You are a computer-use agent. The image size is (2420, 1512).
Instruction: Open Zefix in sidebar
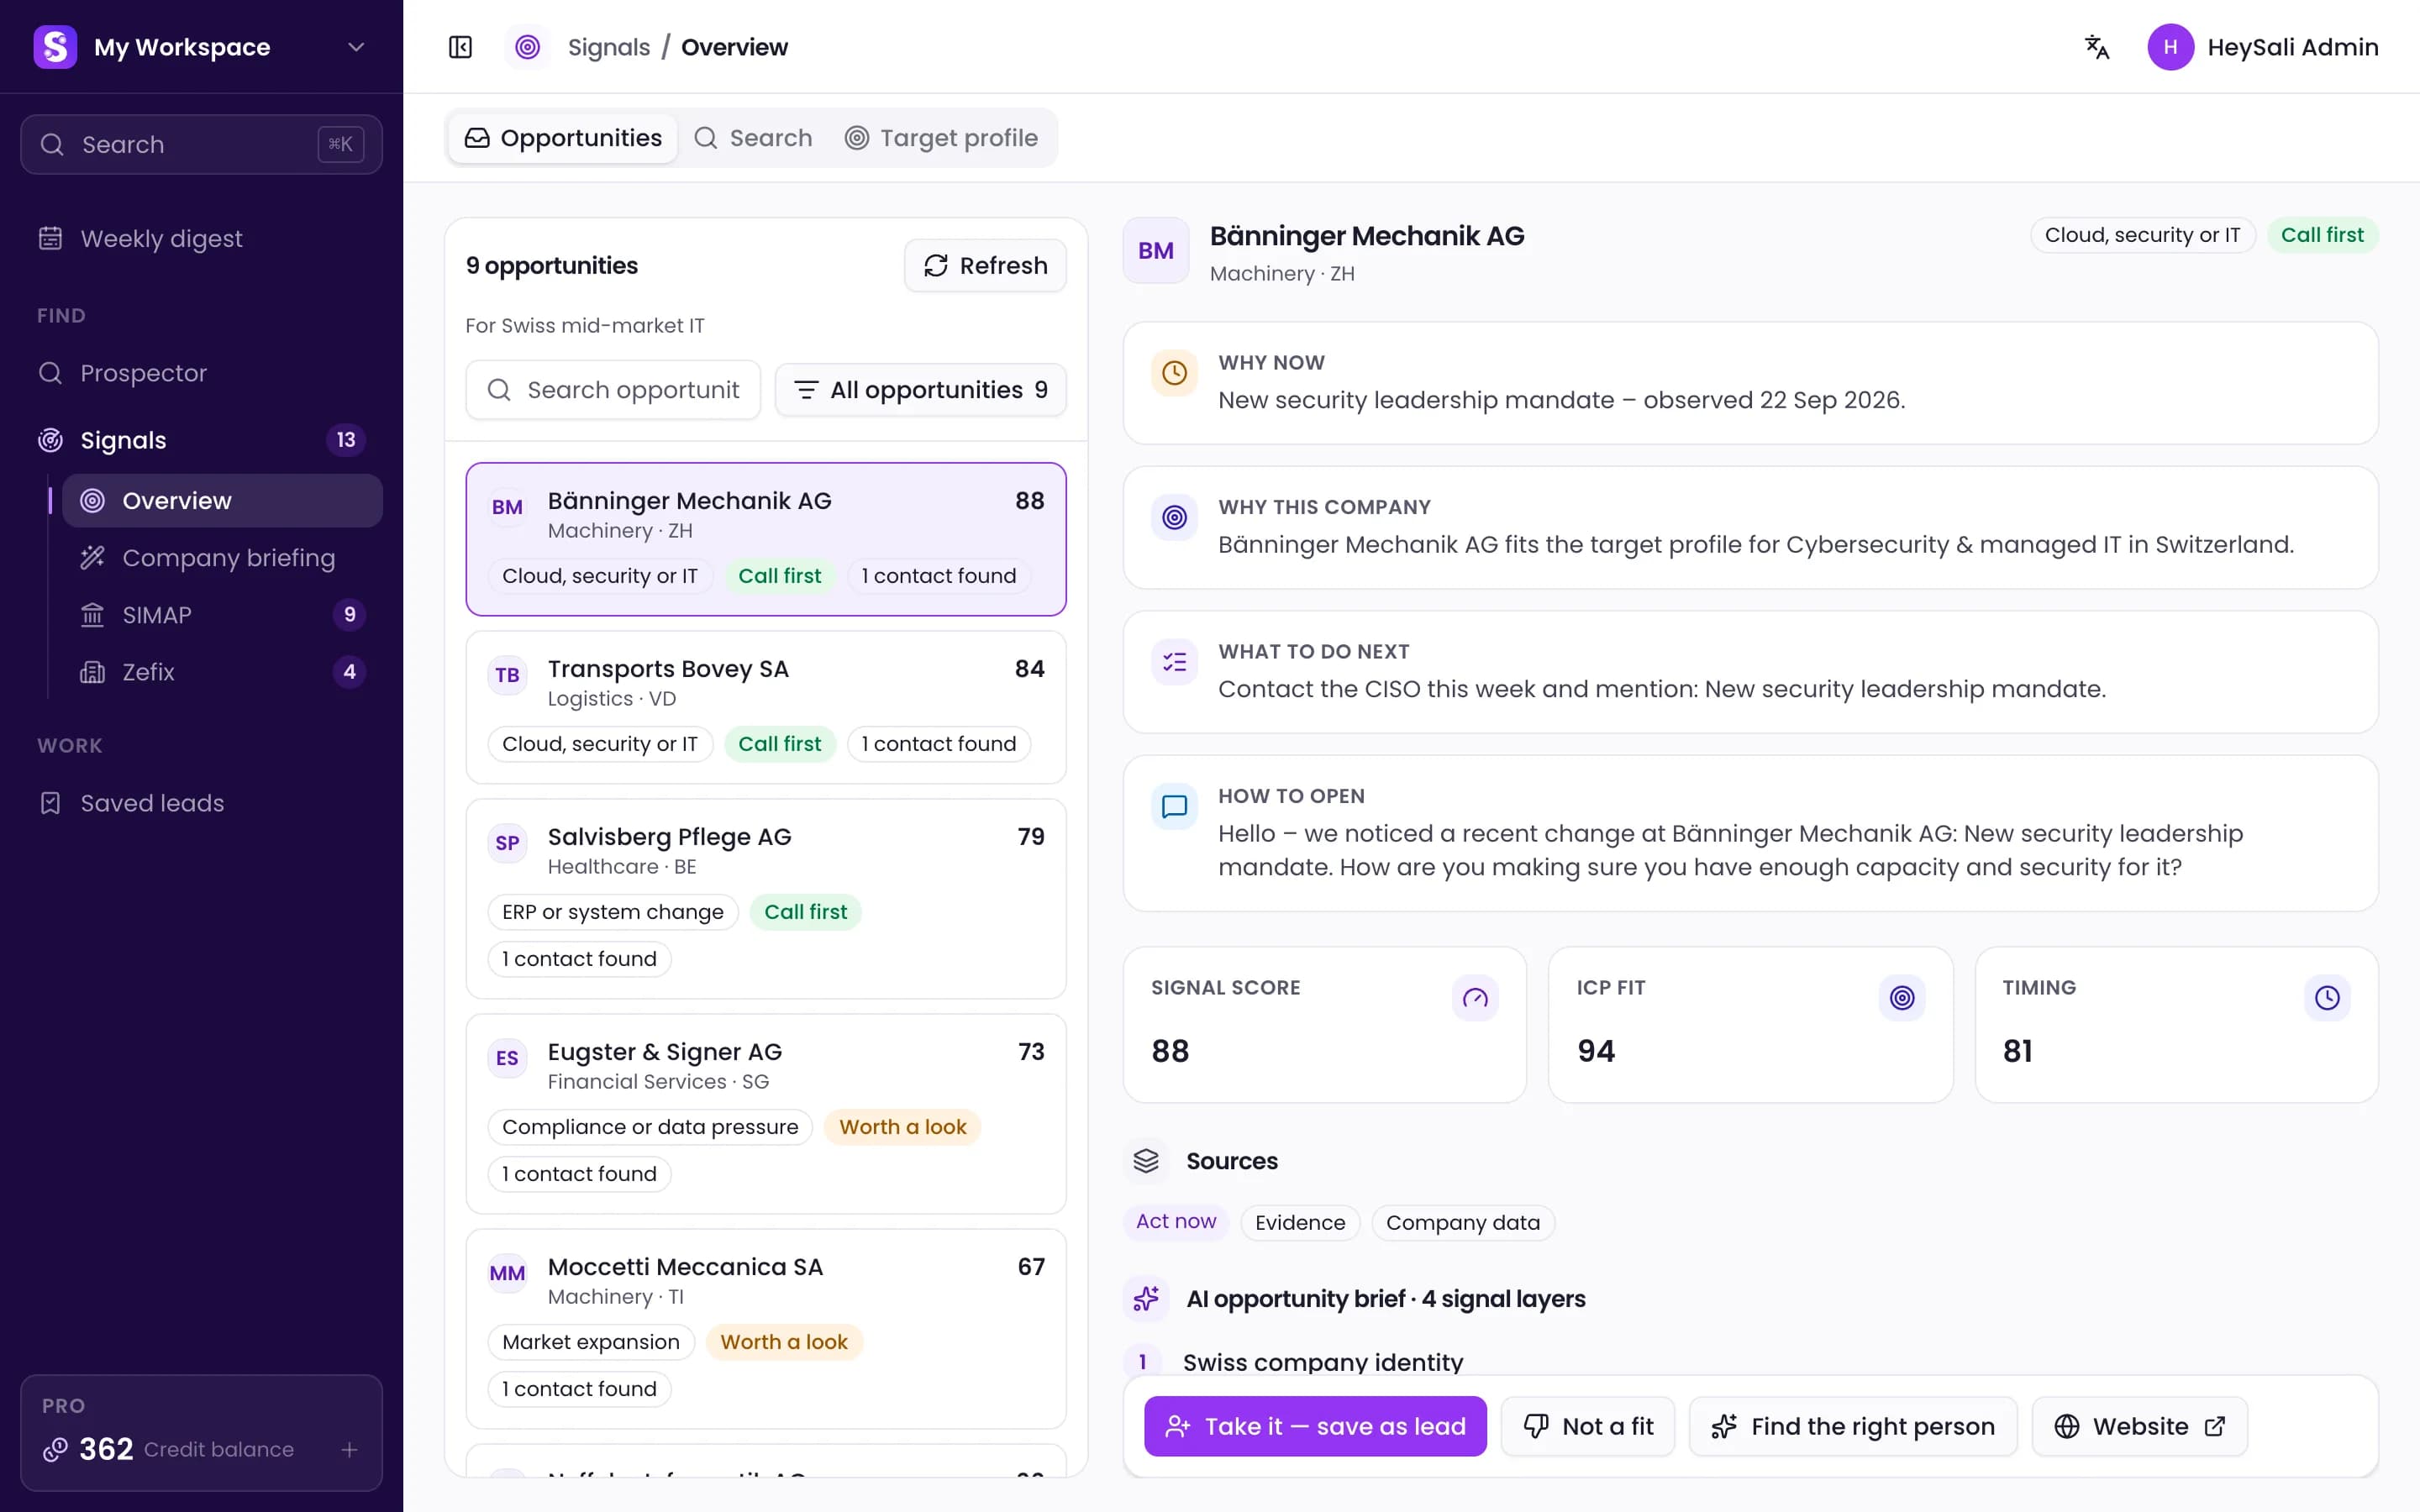(222, 672)
